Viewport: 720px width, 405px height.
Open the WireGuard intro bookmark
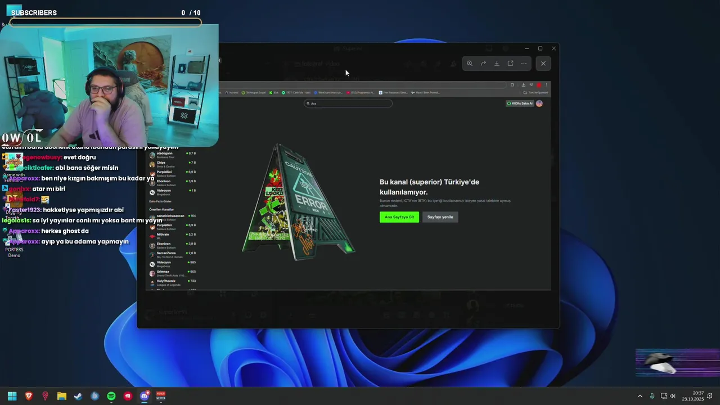[328, 92]
